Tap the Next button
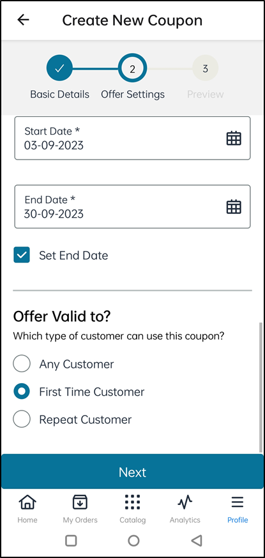The height and width of the screenshot is (558, 265). [x=132, y=472]
